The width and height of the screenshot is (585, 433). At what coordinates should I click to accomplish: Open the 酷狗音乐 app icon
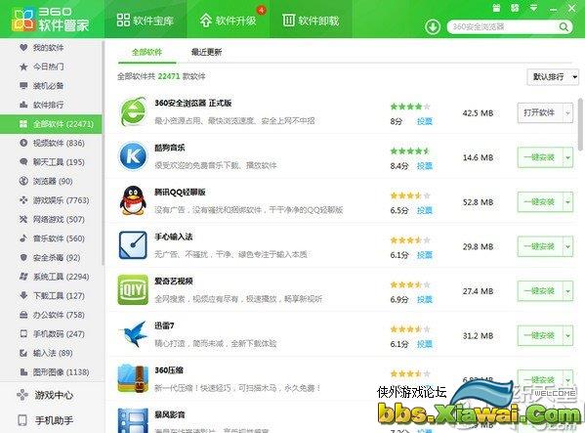[133, 156]
